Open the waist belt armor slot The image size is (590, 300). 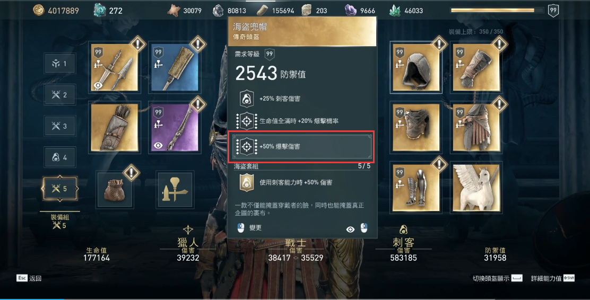point(476,128)
